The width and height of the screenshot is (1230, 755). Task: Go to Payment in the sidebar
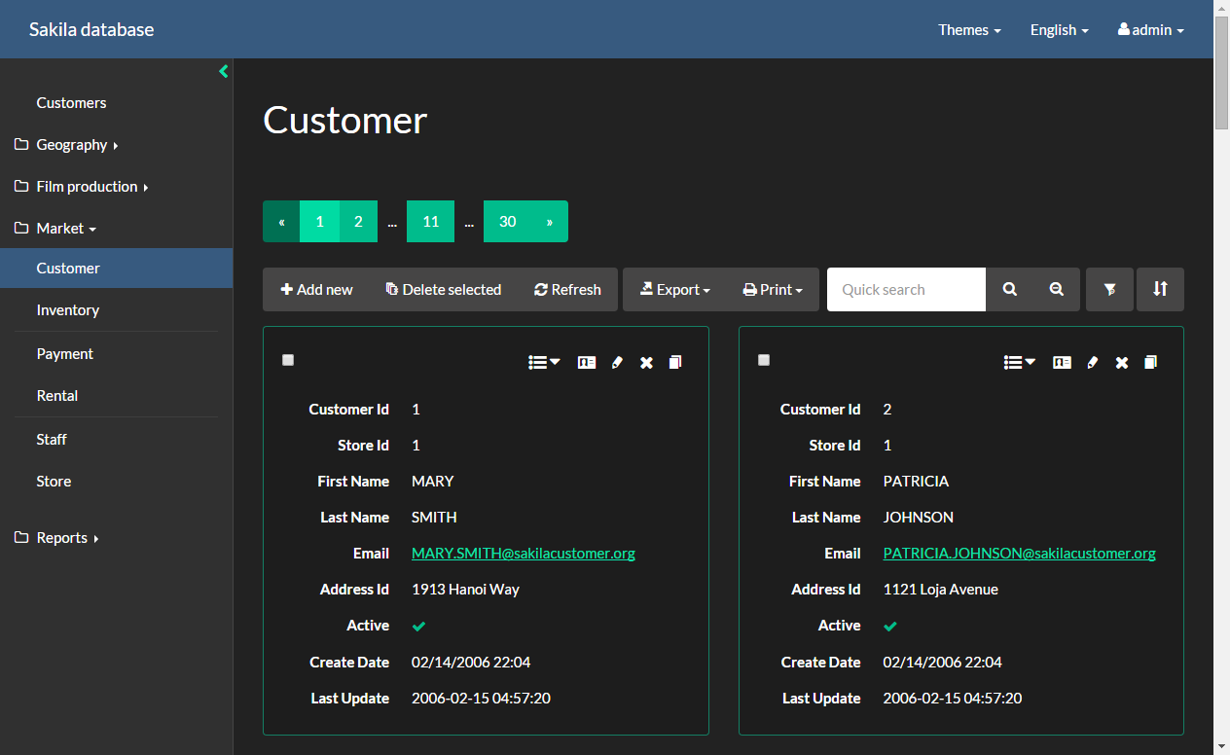pyautogui.click(x=65, y=354)
